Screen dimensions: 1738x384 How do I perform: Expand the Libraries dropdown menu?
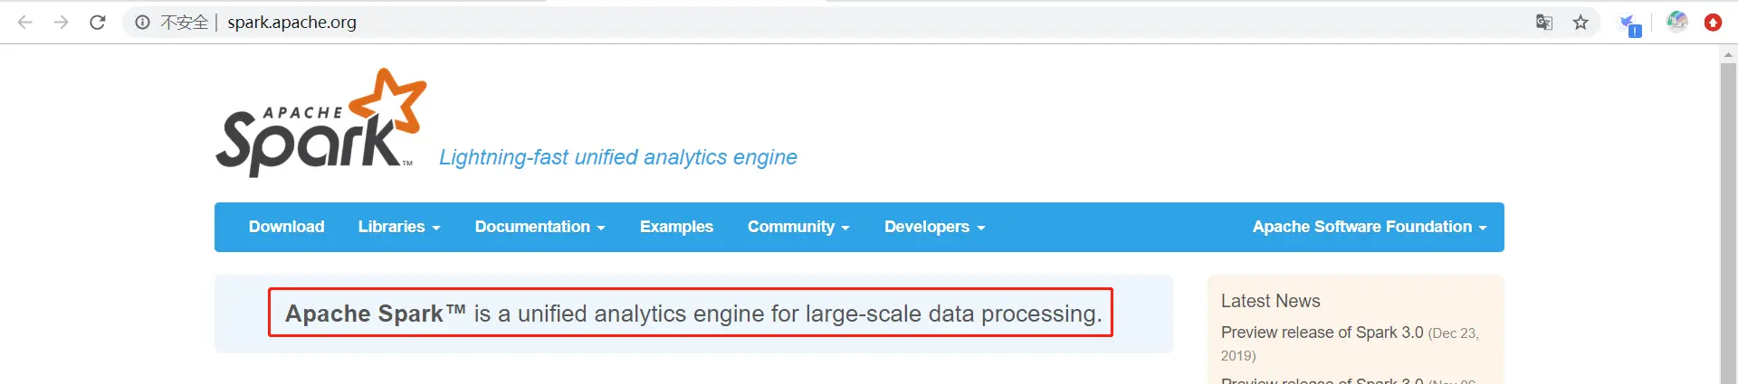tap(399, 227)
